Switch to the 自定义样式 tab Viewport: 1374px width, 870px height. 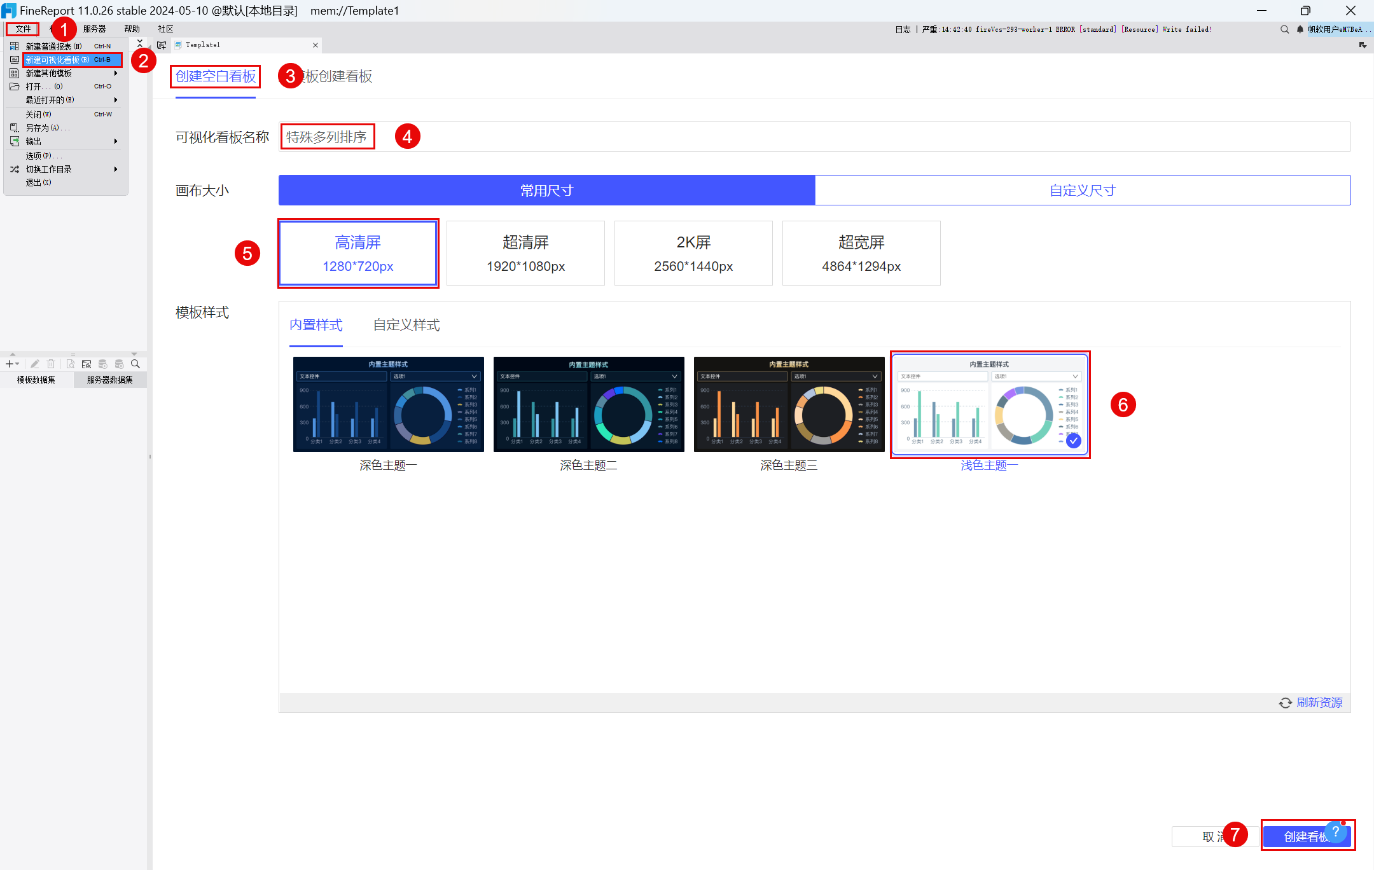406,325
